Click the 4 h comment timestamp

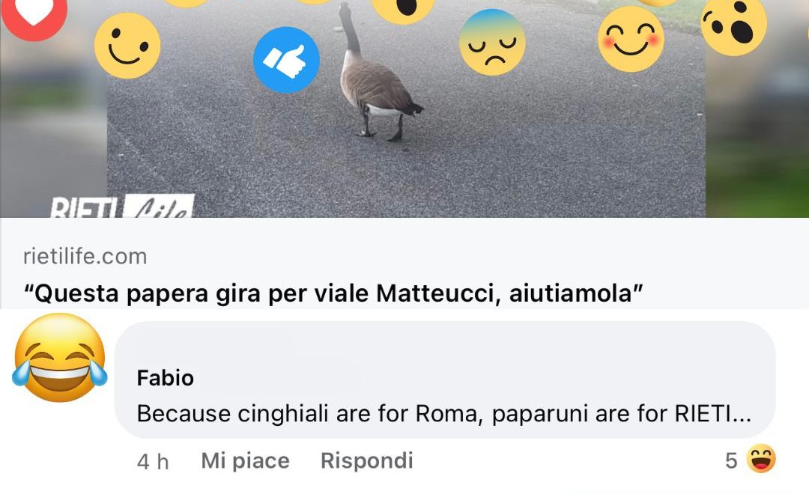pyautogui.click(x=153, y=462)
